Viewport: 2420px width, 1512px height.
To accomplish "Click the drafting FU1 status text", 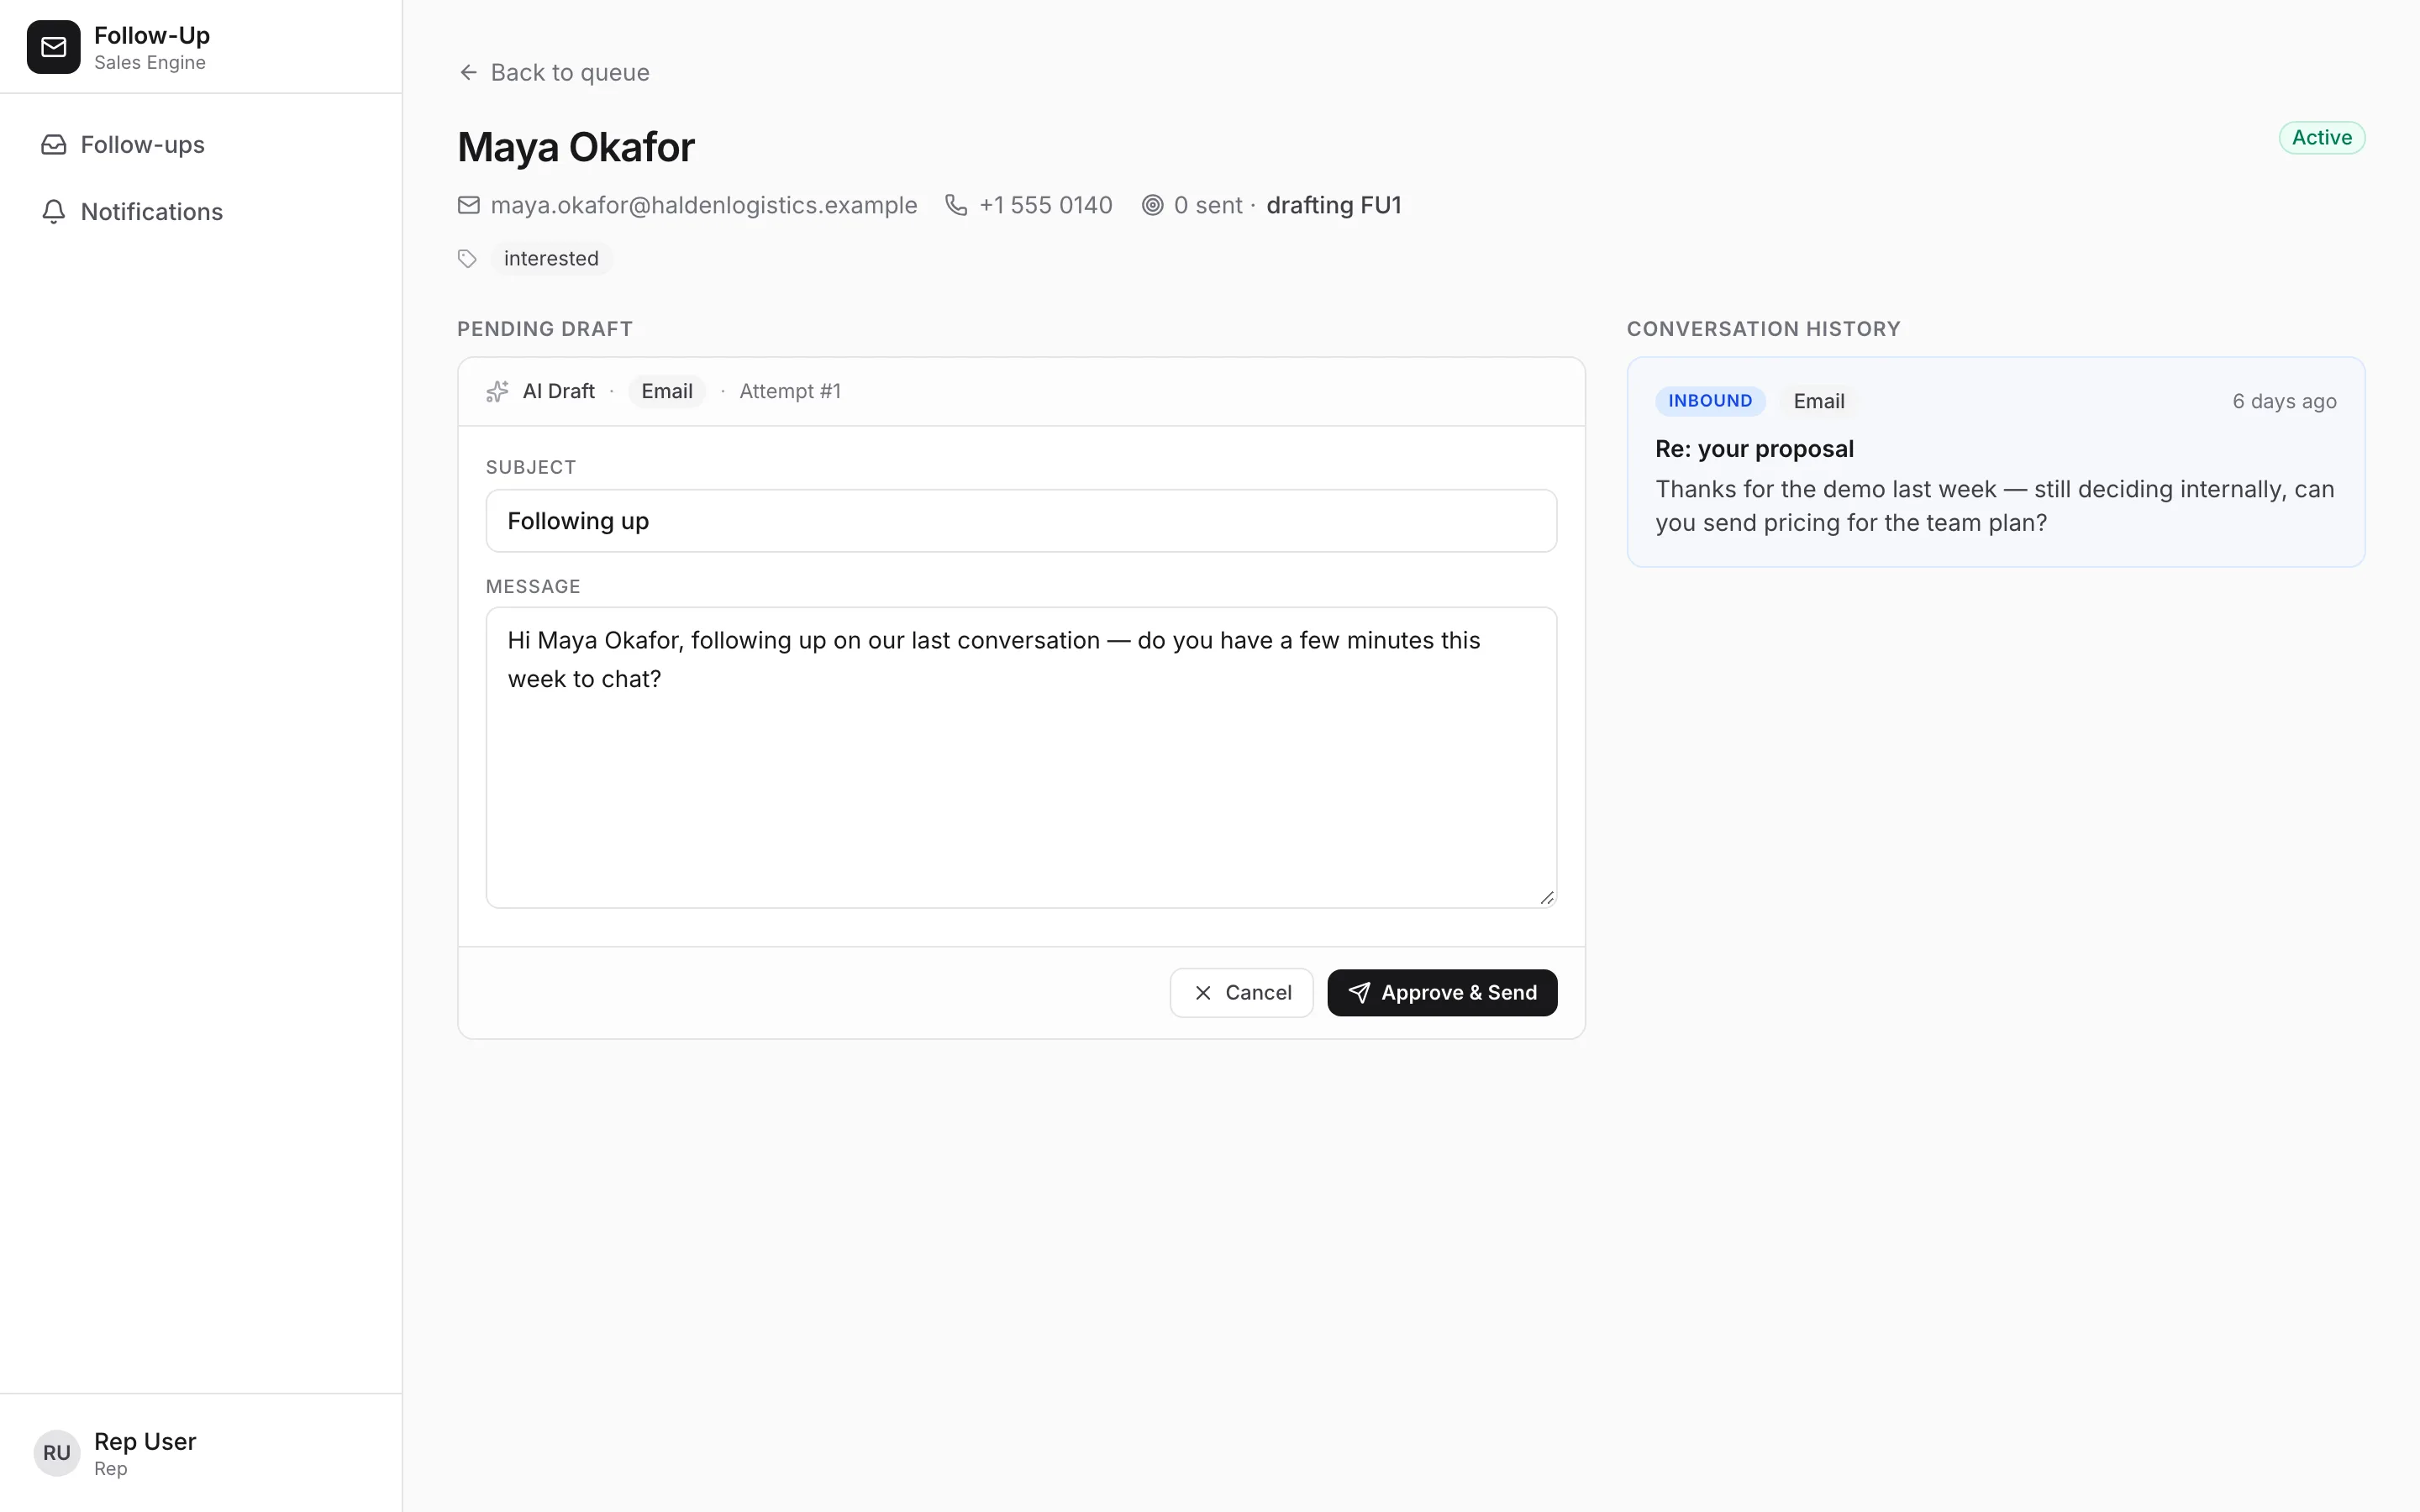I will [1334, 205].
